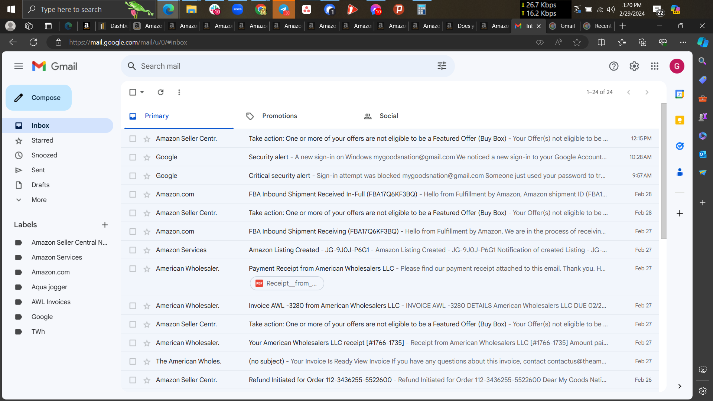Open Zoom from the taskbar

(238, 9)
